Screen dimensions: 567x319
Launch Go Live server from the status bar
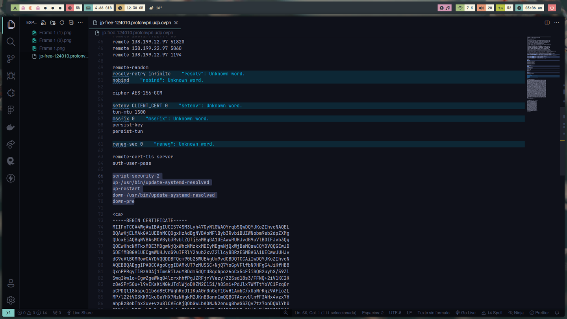pos(465,313)
